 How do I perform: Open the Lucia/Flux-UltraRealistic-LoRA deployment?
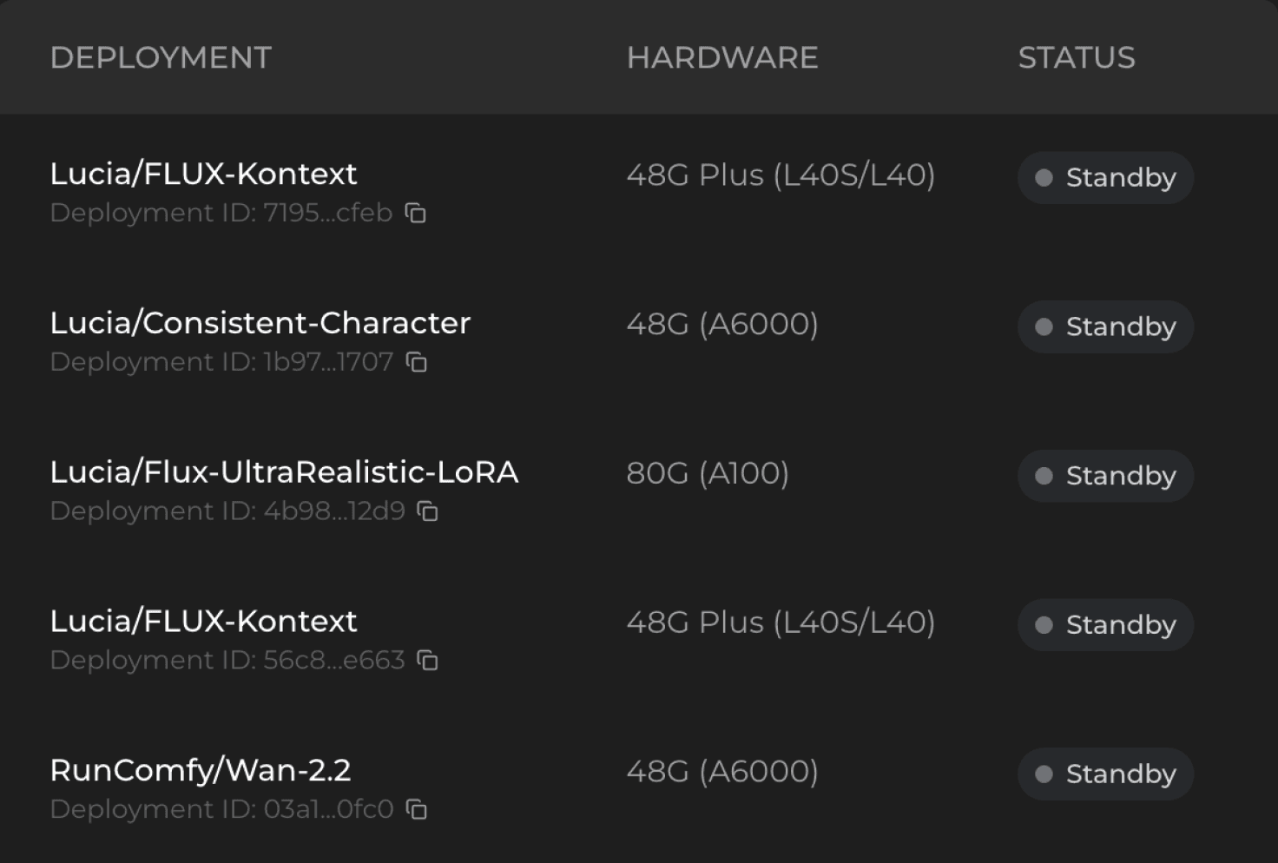[x=284, y=473]
